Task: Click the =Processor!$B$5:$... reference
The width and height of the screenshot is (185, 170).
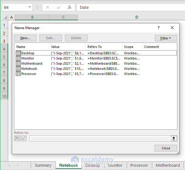Action: [x=103, y=74]
